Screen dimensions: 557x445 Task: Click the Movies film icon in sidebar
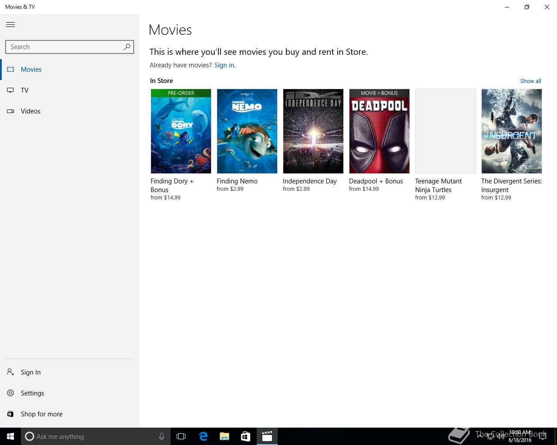[10, 70]
